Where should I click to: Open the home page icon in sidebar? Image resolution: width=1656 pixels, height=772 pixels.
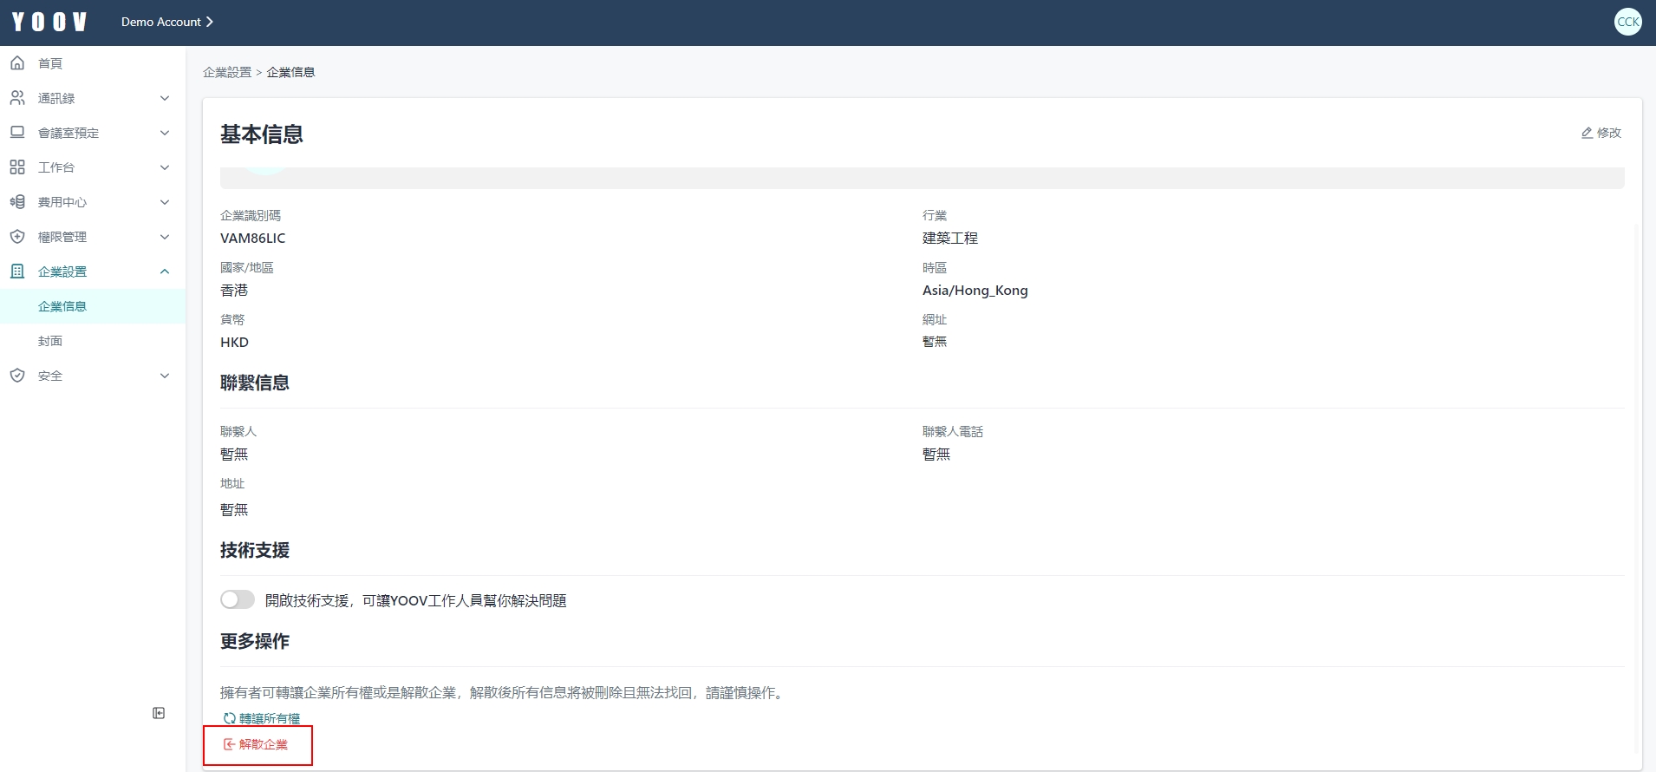17,63
